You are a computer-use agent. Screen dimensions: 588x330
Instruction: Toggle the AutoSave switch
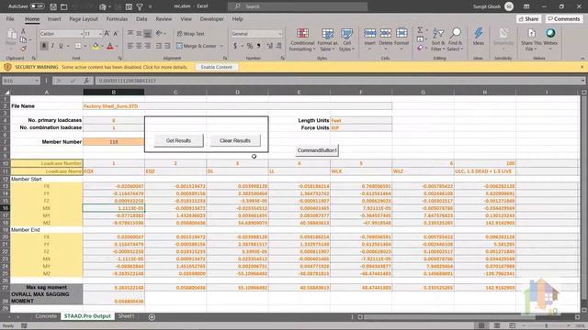coord(37,6)
